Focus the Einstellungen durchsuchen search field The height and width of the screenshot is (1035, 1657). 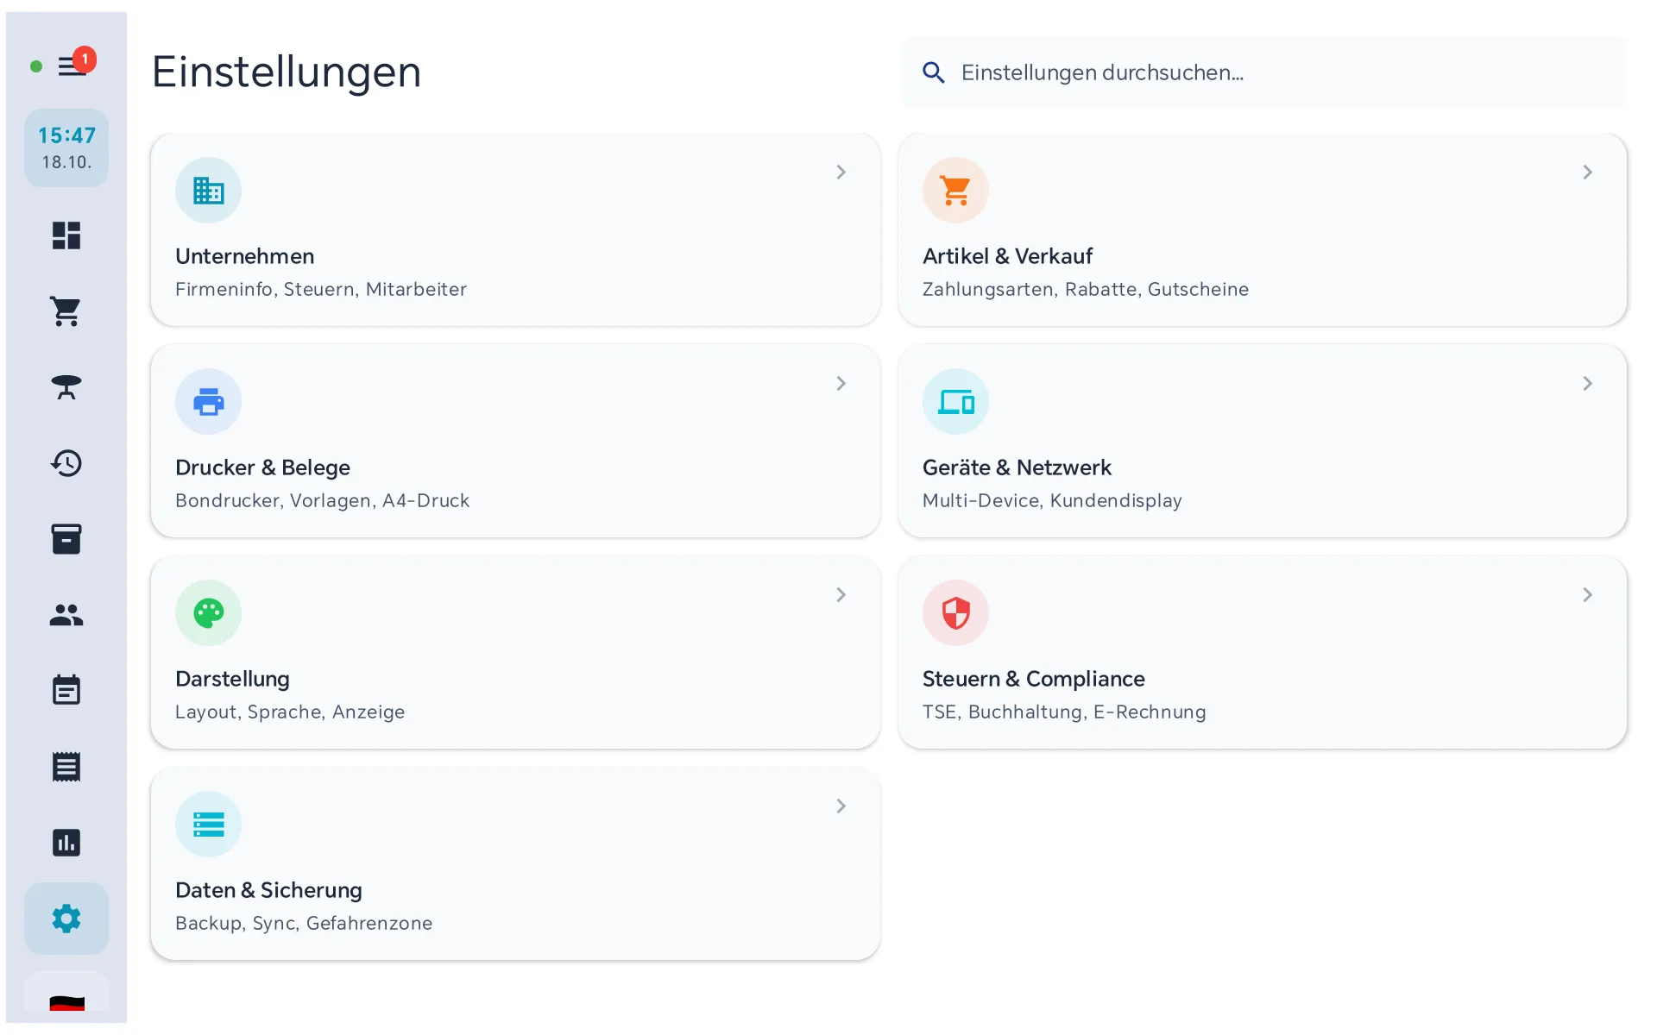[x=1264, y=72]
